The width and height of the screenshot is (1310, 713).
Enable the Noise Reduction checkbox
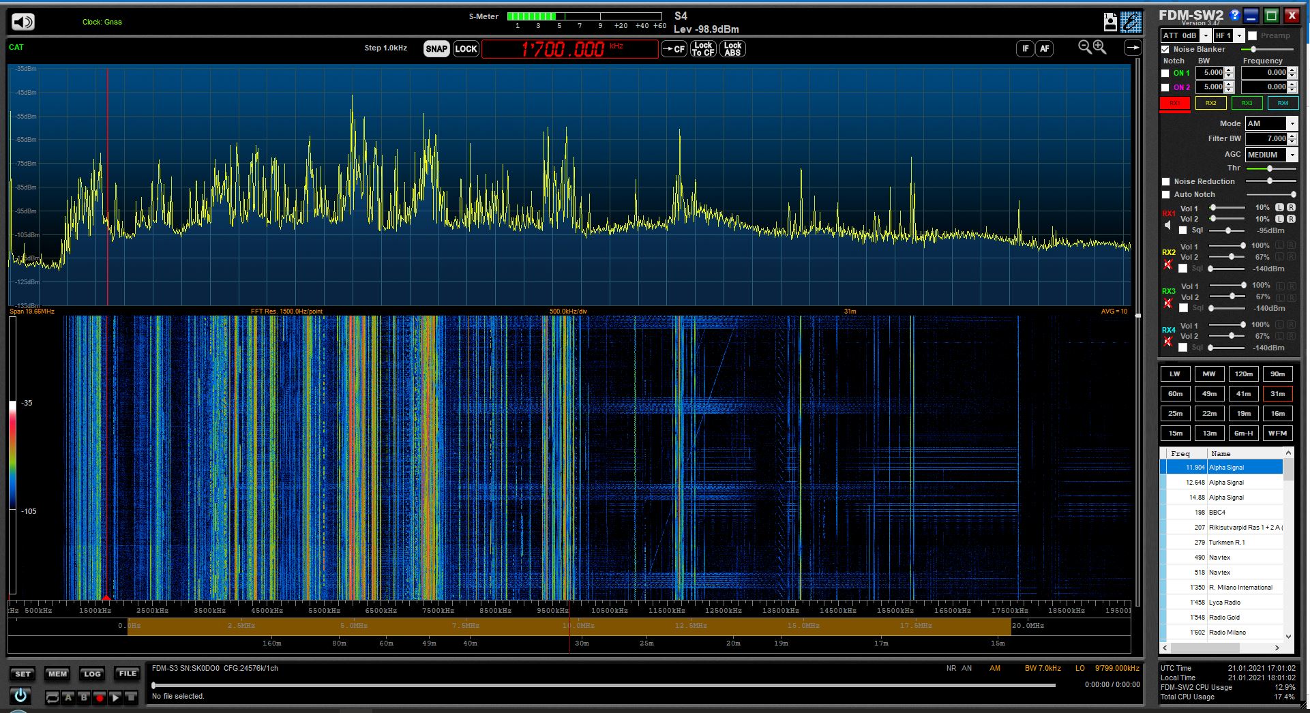click(1165, 181)
